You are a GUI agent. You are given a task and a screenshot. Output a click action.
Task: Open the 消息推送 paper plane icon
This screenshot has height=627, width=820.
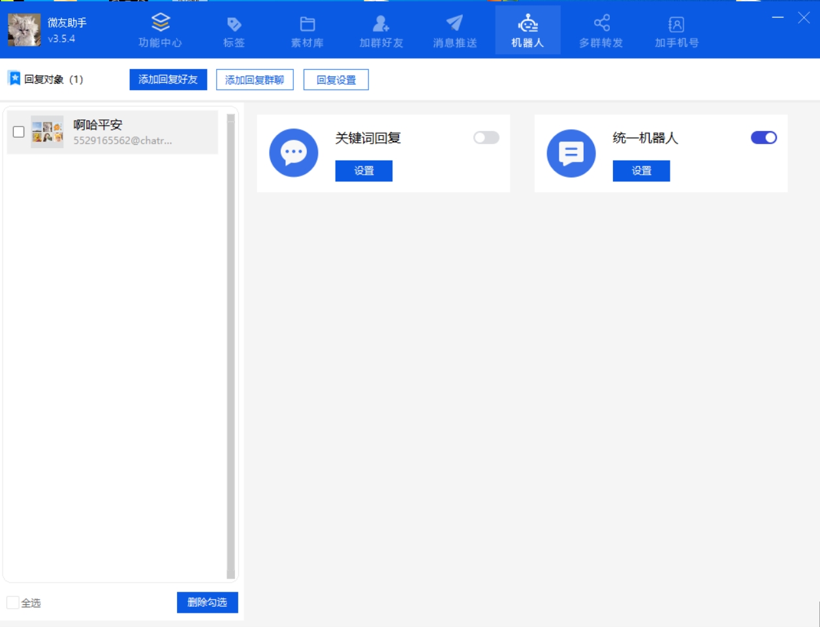coord(455,23)
